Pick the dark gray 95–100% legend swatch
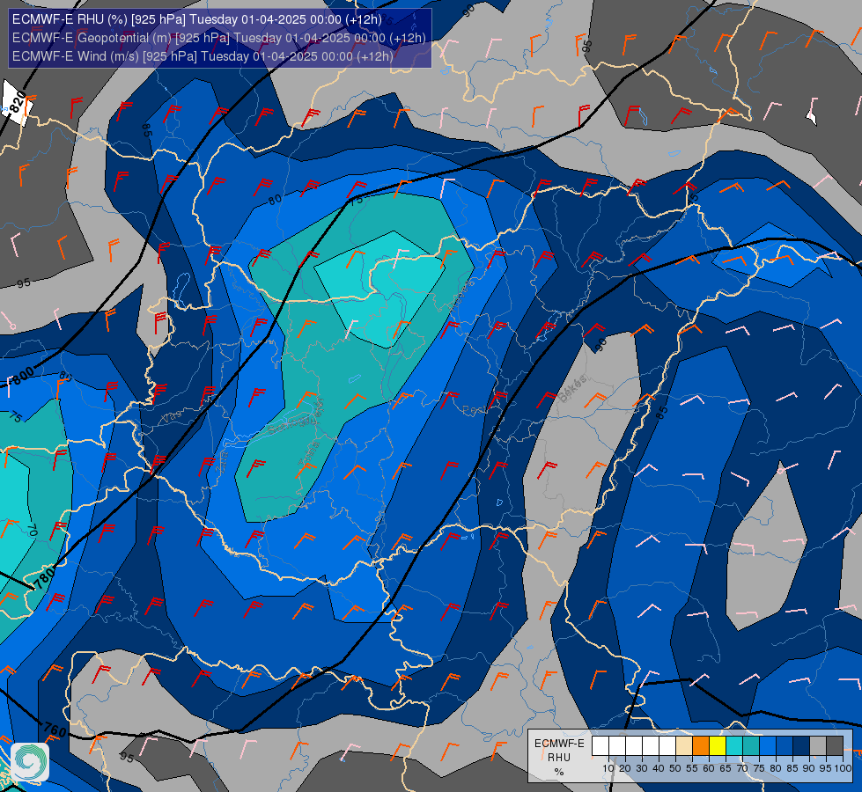This screenshot has width=862, height=792. click(x=835, y=746)
